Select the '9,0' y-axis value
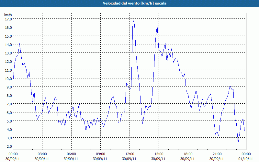Viewport: 259px width, 162px height. coord(9,87)
